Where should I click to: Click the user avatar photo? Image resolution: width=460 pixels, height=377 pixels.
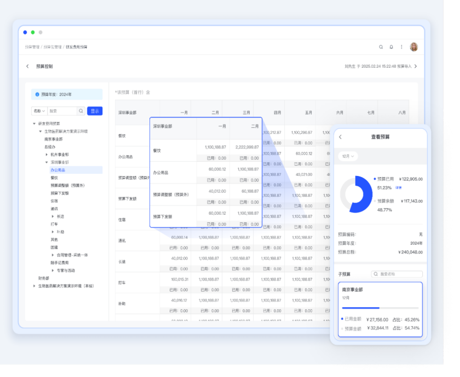[x=413, y=47]
